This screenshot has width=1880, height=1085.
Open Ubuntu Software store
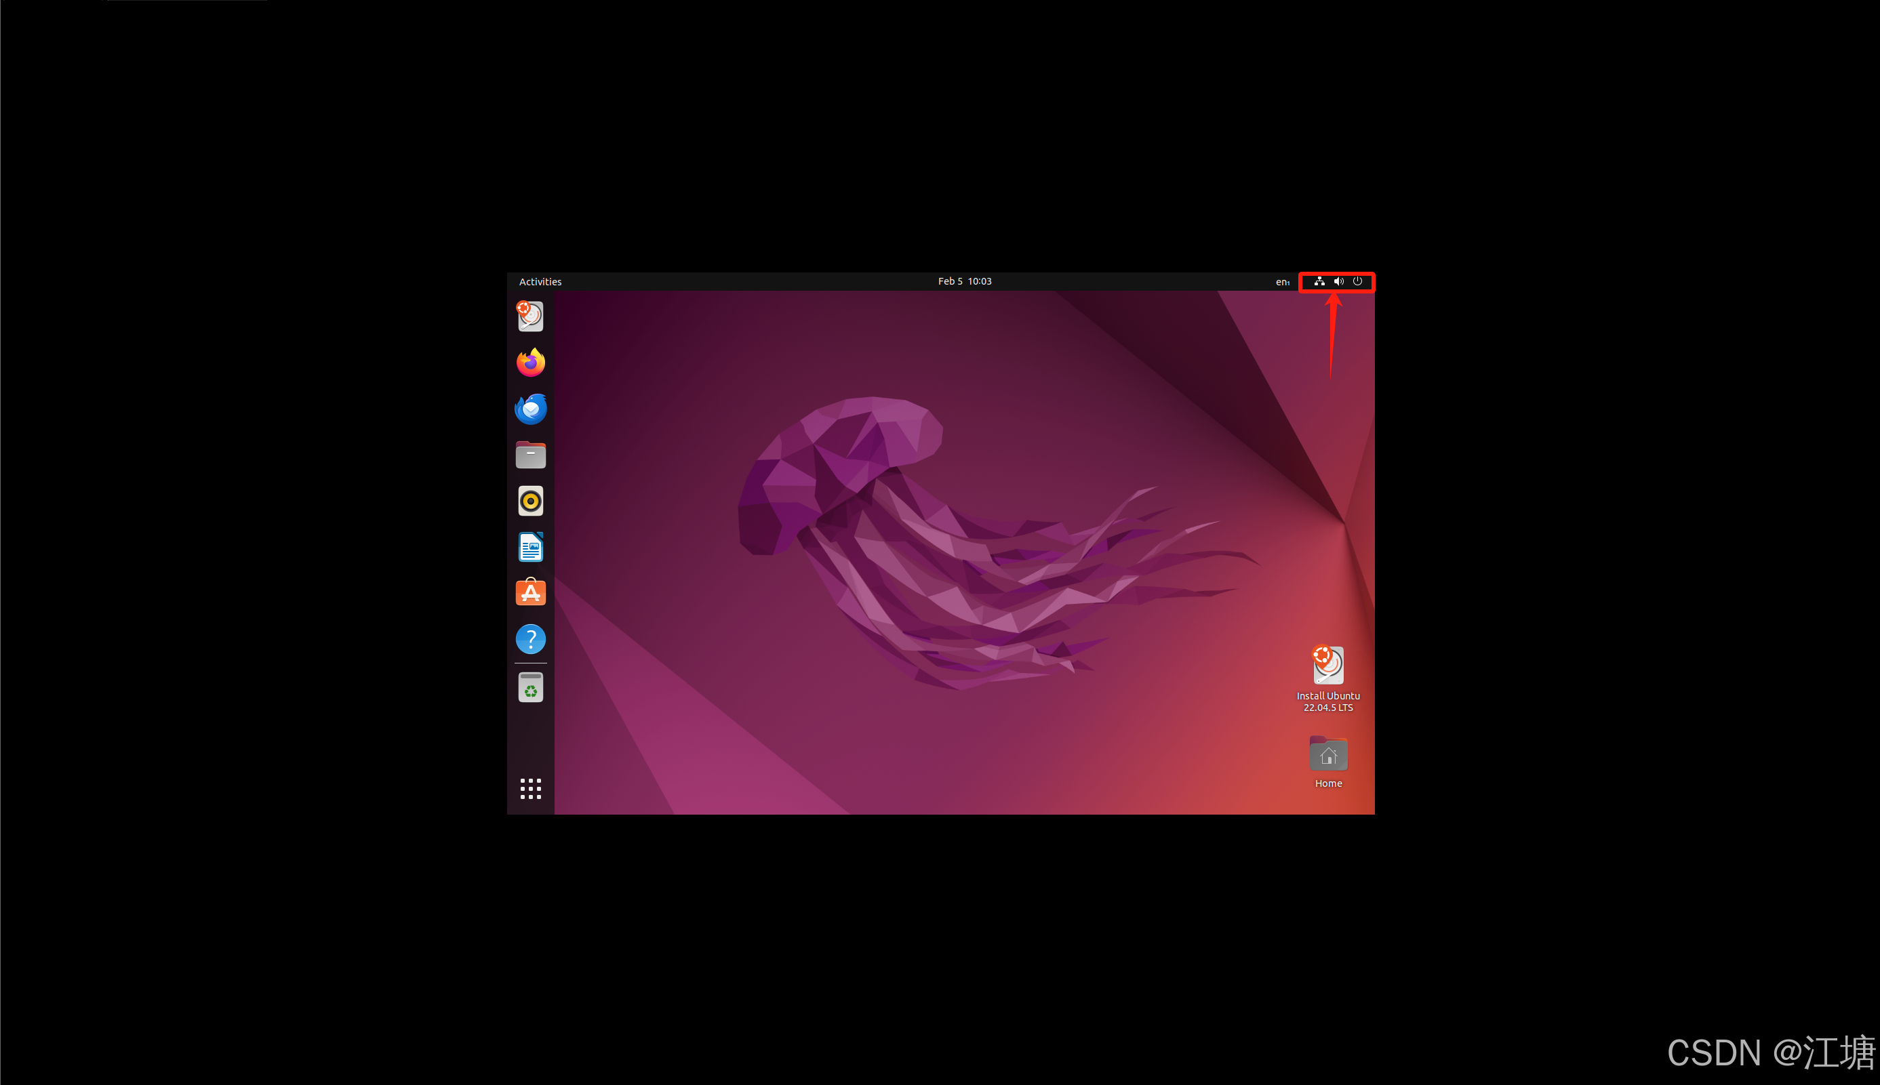point(530,593)
